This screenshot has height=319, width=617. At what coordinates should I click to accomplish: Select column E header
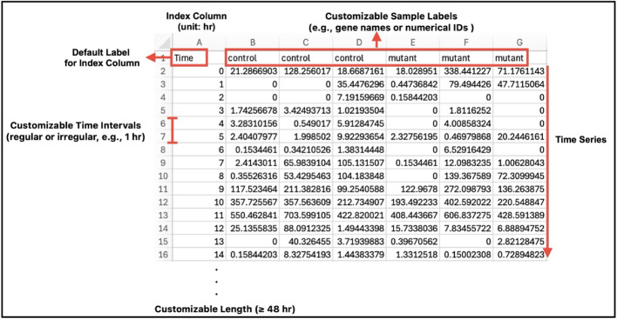pyautogui.click(x=412, y=42)
